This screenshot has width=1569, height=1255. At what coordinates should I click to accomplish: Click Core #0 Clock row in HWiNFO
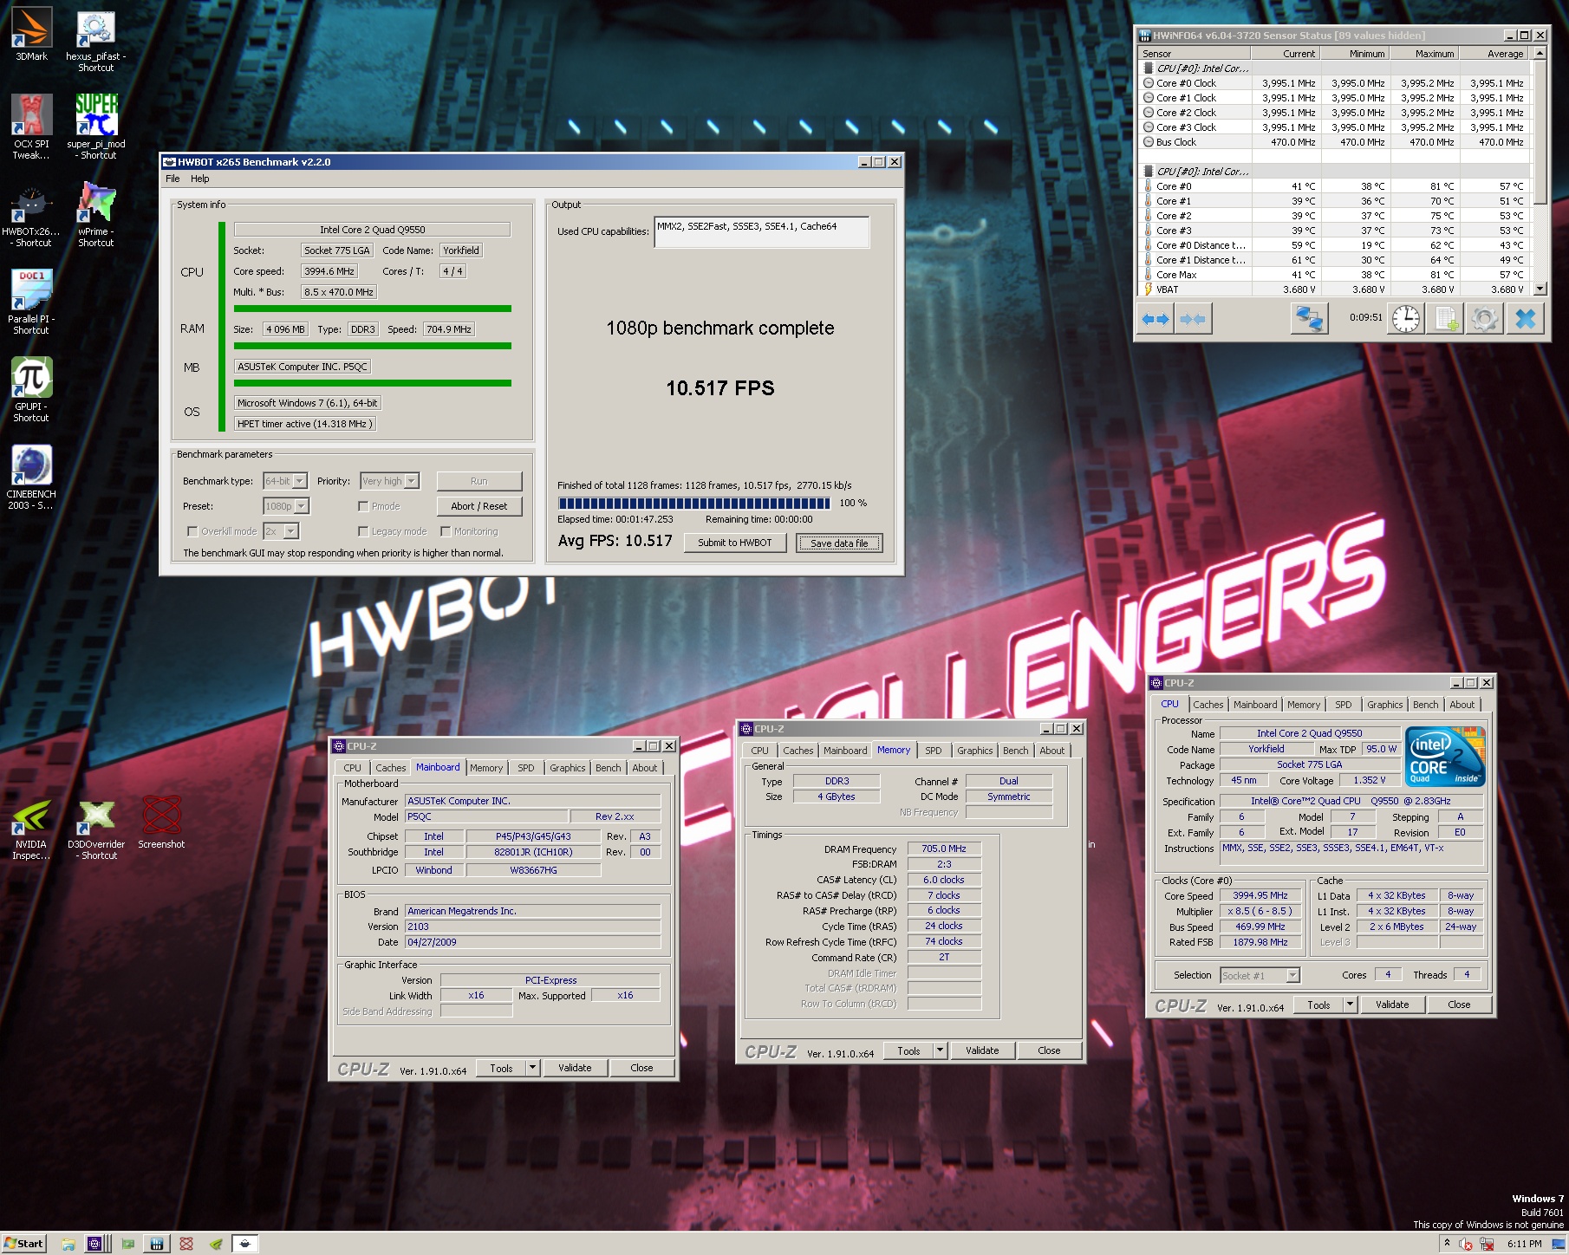[x=1333, y=83]
